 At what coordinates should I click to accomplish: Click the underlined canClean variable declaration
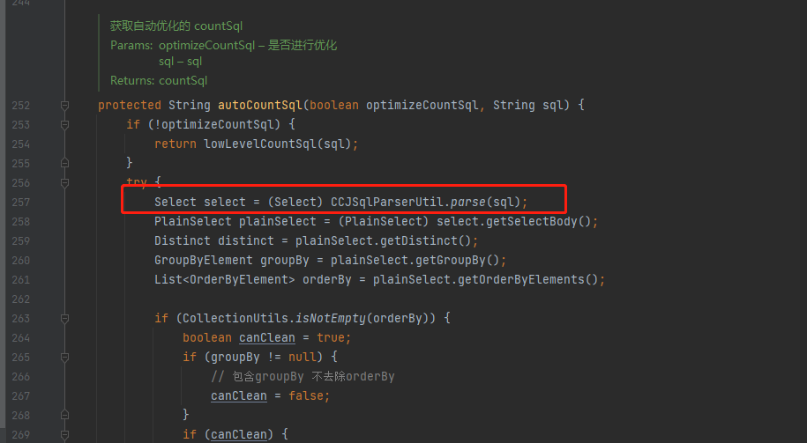click(267, 337)
